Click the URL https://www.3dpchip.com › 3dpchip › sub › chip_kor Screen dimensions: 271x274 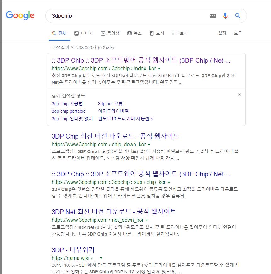click(109, 182)
